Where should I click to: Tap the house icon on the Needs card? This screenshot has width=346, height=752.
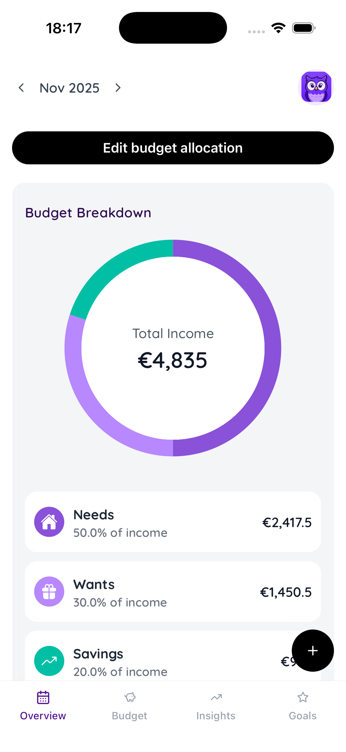point(49,522)
